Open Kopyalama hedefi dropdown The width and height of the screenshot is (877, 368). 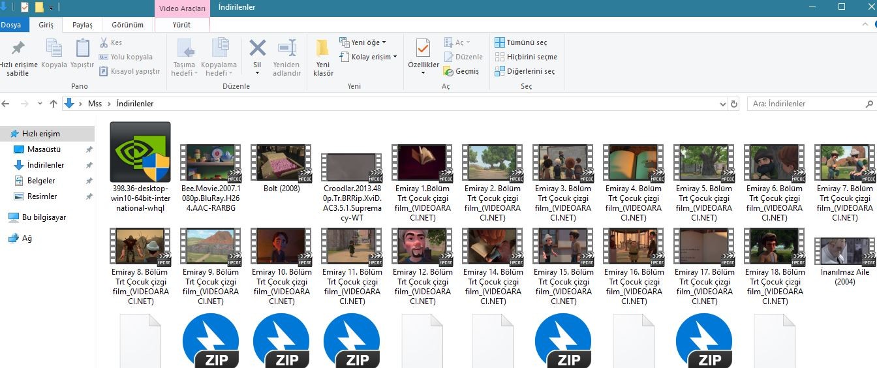[219, 57]
